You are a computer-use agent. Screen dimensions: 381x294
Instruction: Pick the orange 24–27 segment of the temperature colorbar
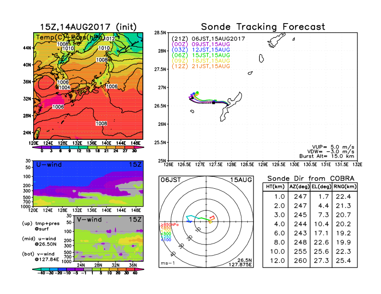(x=120, y=147)
